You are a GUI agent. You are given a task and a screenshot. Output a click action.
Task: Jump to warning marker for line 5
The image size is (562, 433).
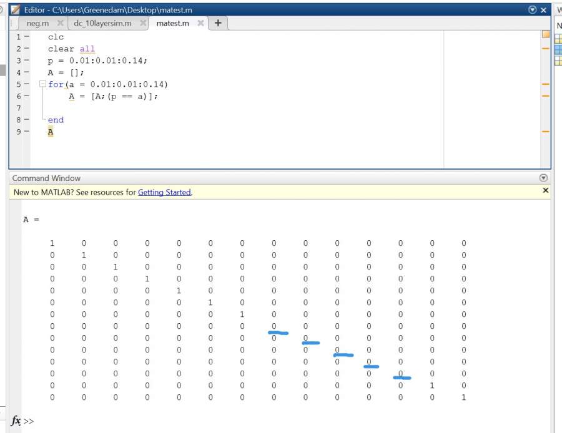coord(546,84)
